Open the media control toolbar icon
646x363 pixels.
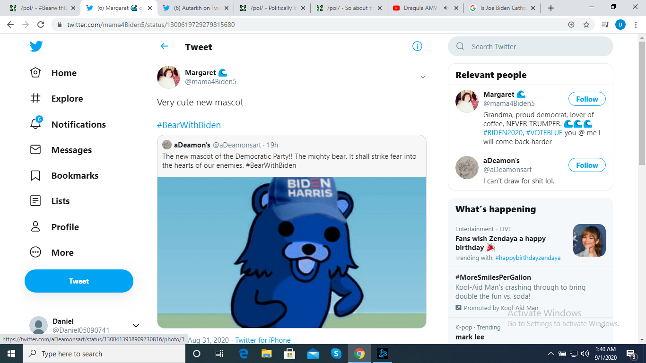(x=605, y=25)
